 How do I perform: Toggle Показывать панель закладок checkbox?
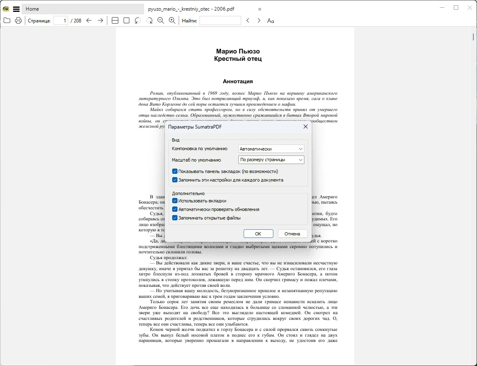pyautogui.click(x=175, y=171)
